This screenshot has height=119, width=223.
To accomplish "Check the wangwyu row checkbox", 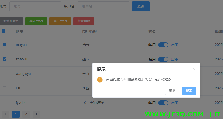I will coord(5,74).
